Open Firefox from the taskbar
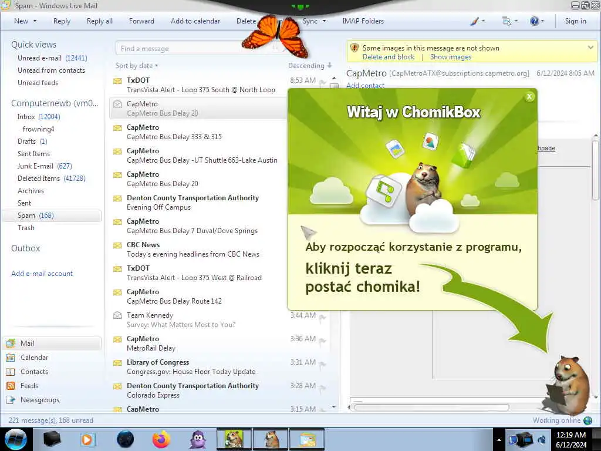 click(x=161, y=439)
